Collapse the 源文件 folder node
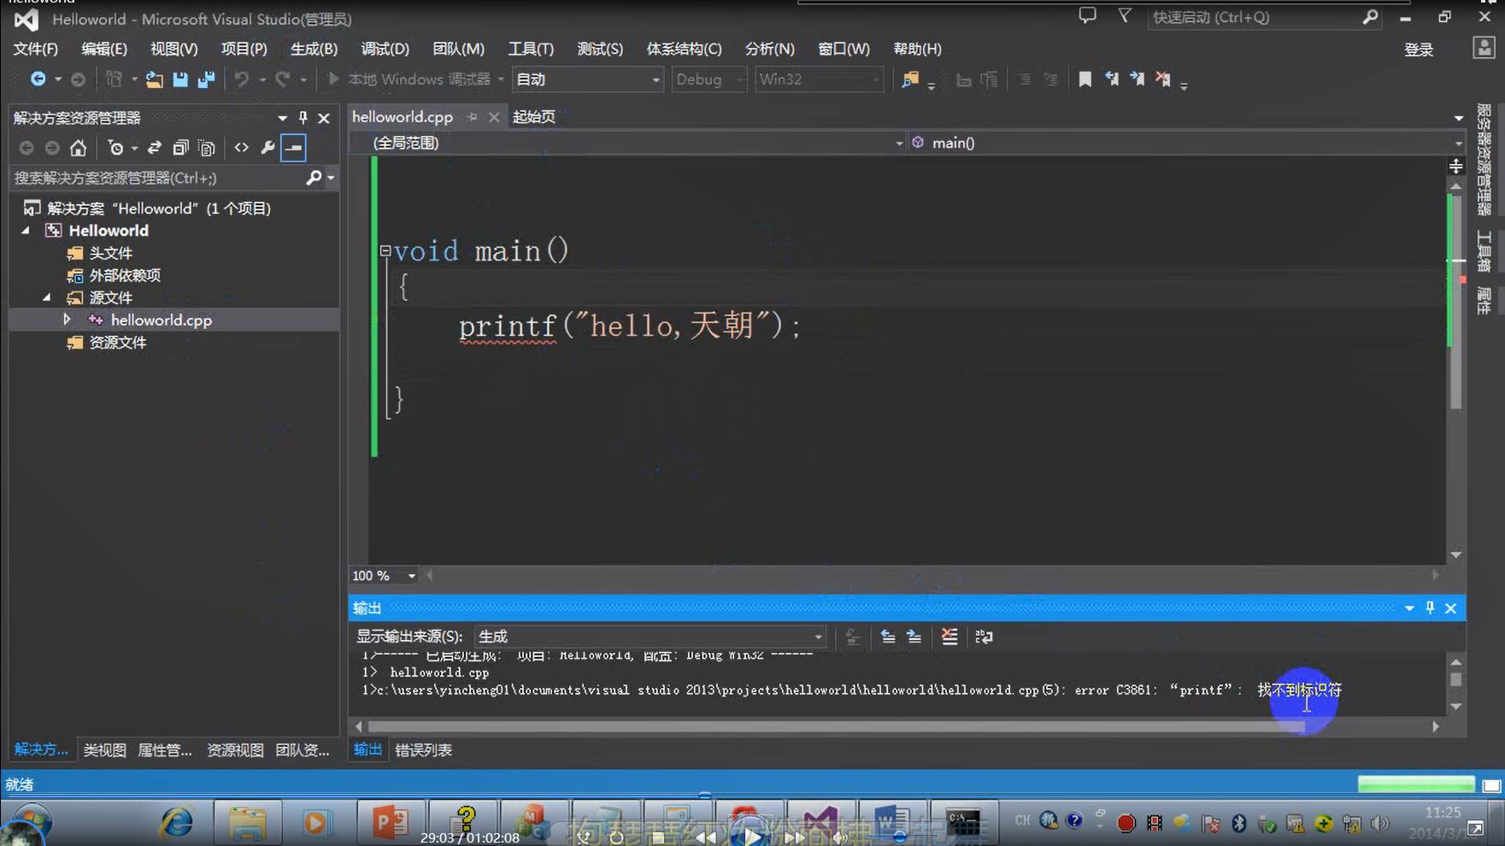 [x=46, y=297]
